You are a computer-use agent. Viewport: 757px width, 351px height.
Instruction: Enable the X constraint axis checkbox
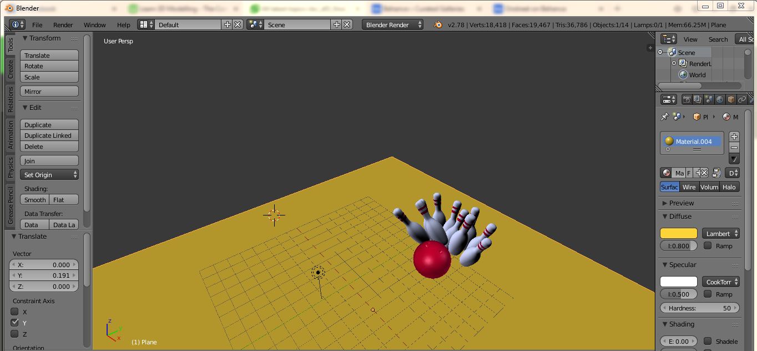click(x=15, y=312)
